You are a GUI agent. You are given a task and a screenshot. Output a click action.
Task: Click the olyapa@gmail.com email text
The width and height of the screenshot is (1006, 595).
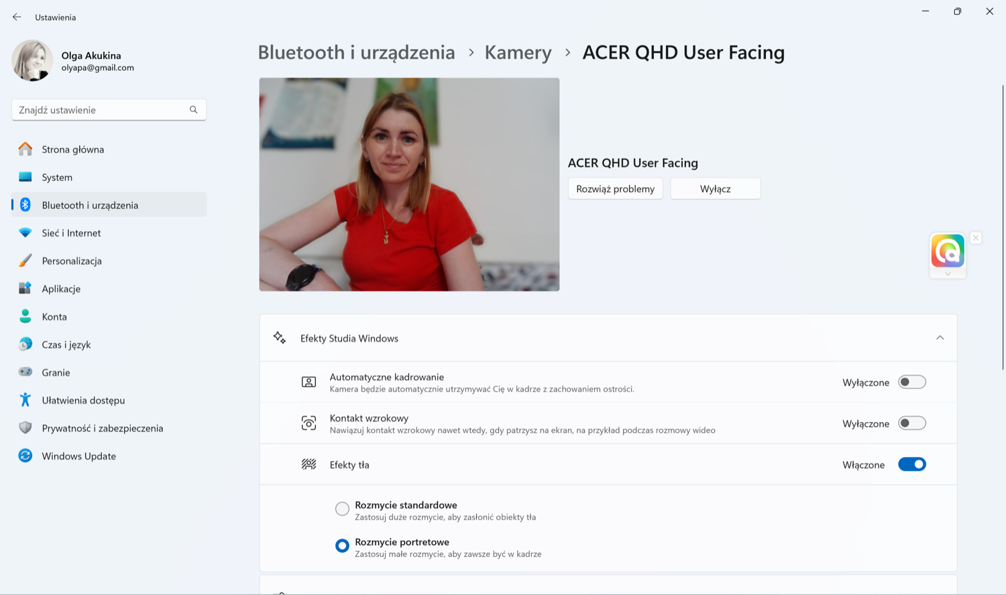pos(98,68)
